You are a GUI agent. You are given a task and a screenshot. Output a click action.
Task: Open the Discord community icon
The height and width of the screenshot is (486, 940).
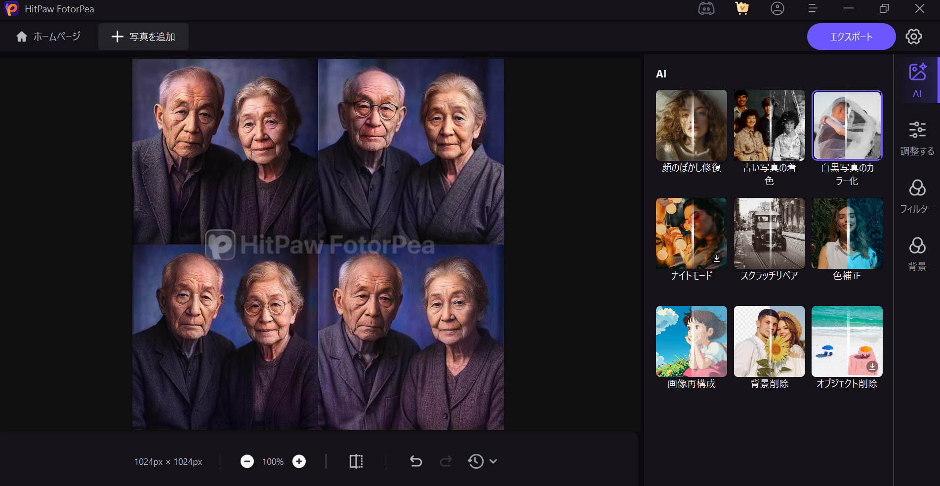[x=706, y=9]
